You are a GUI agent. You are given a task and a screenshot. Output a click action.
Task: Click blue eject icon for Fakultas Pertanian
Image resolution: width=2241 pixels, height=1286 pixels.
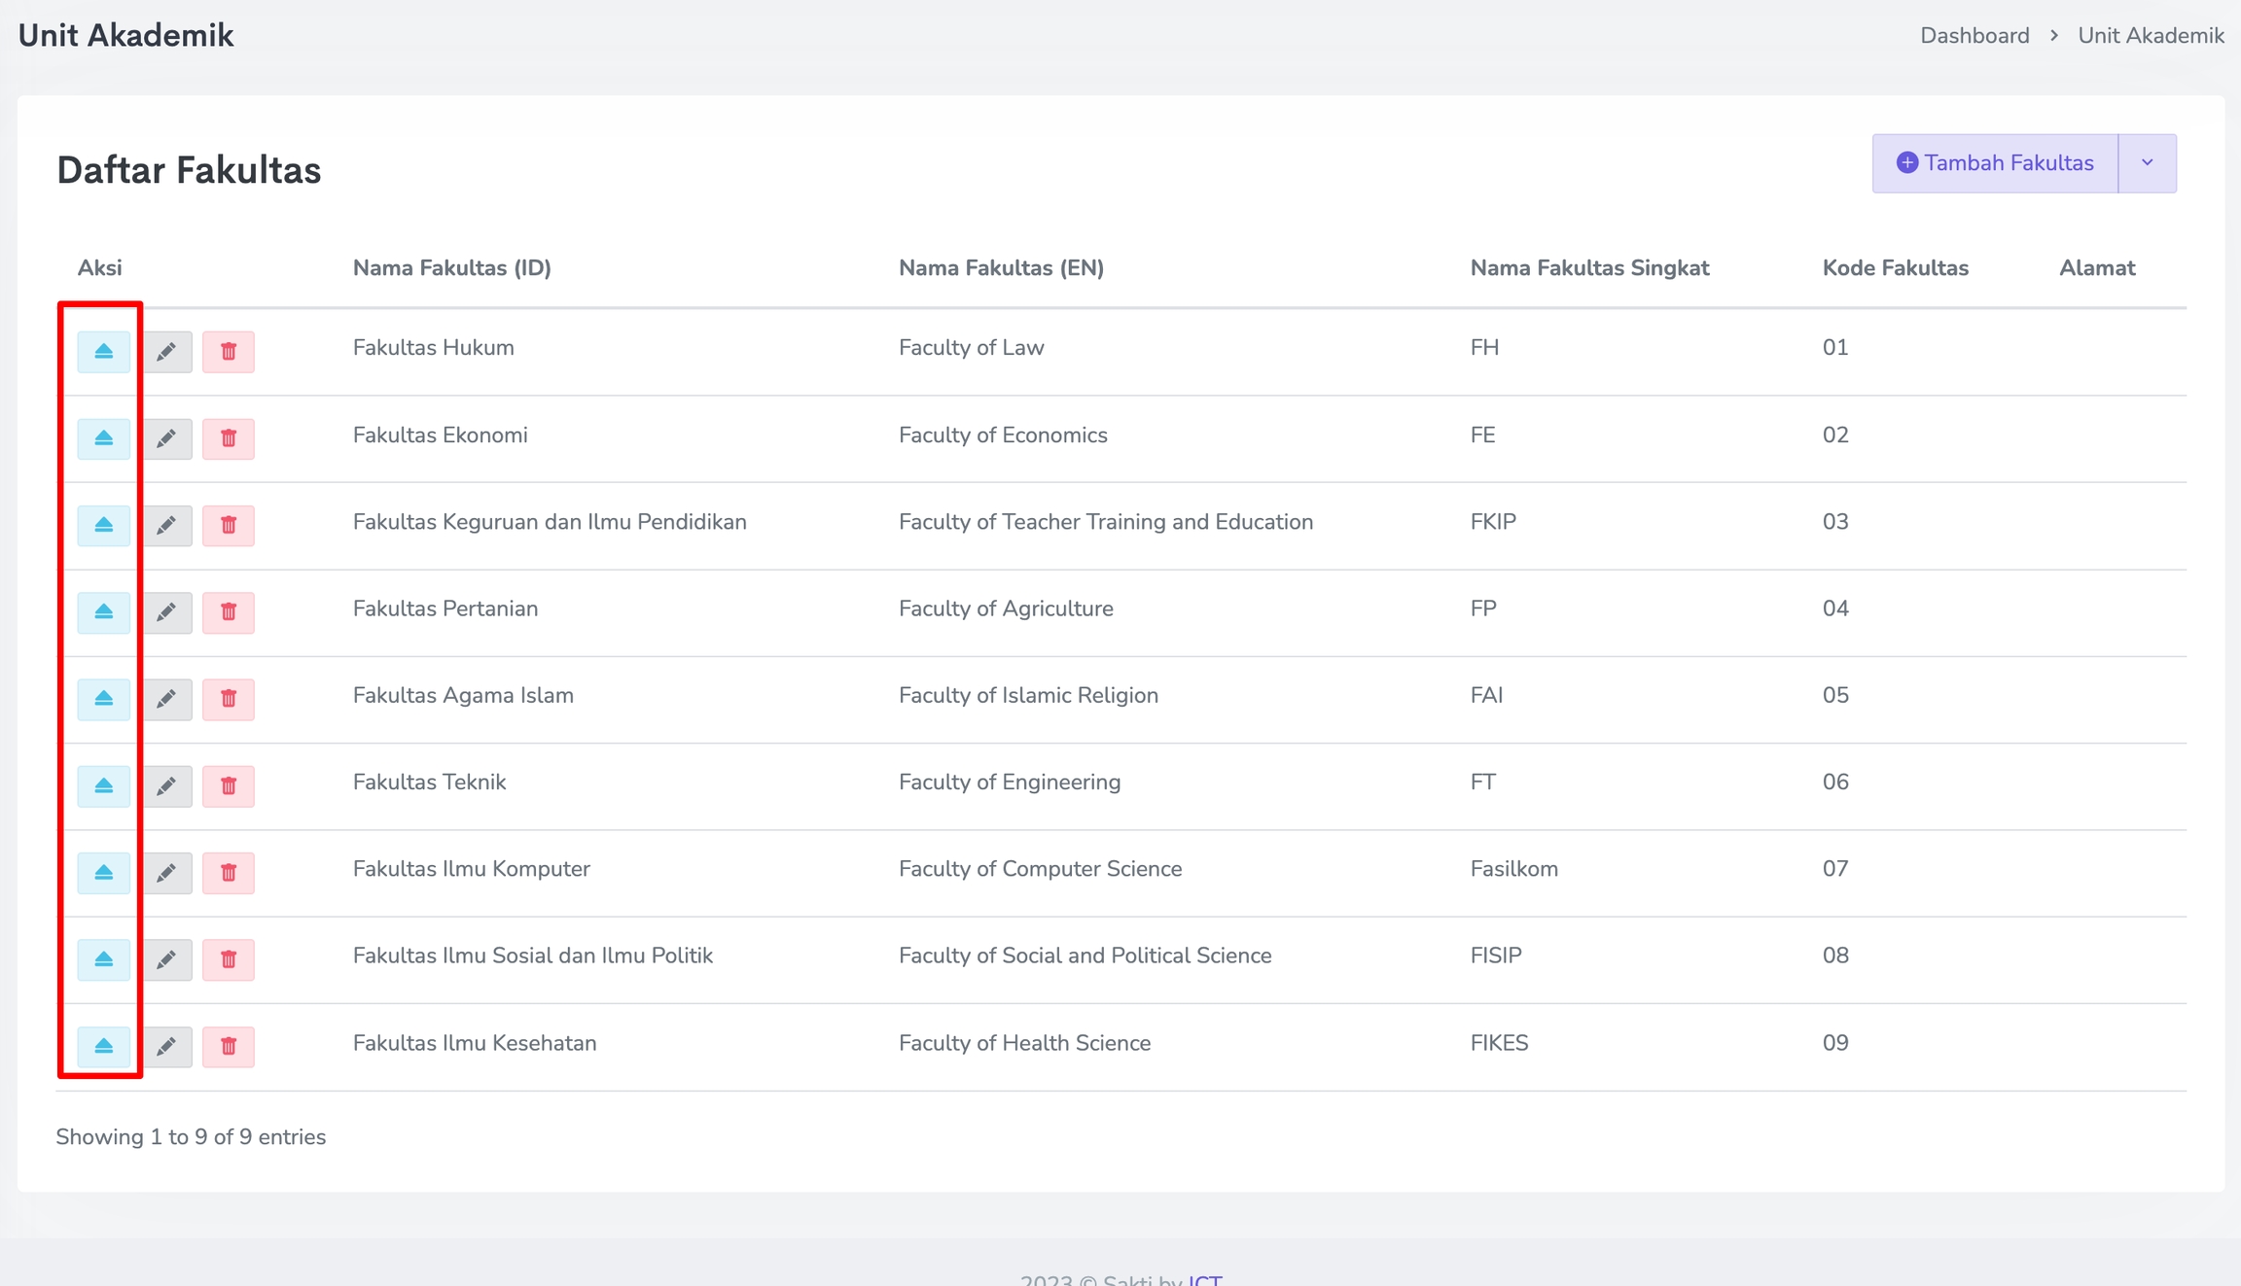[x=103, y=611]
